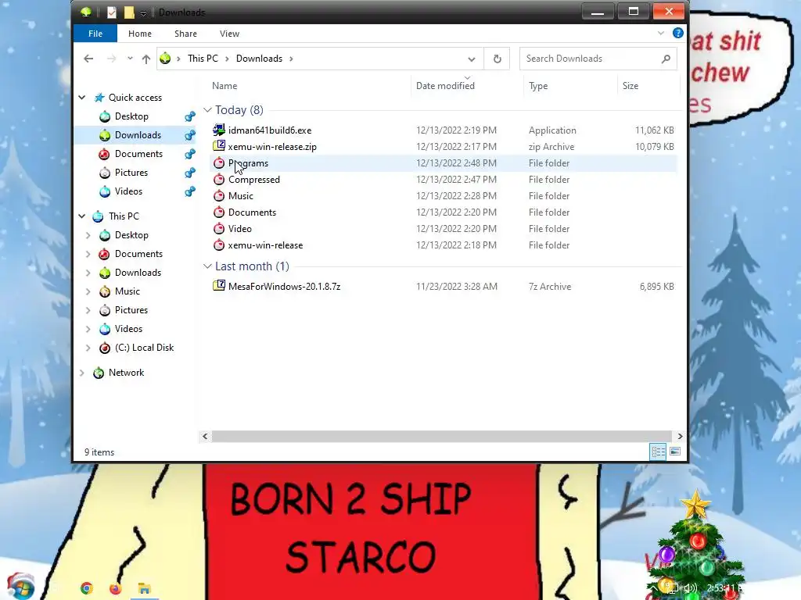Click This PC in the address breadcrumb

203,59
